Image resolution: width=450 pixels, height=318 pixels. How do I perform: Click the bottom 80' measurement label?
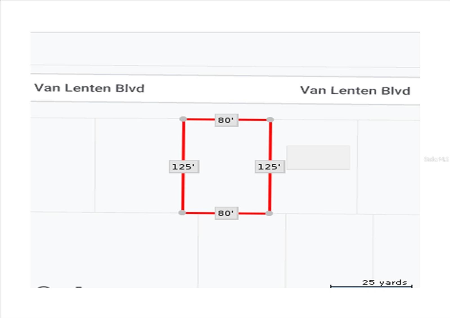226,213
